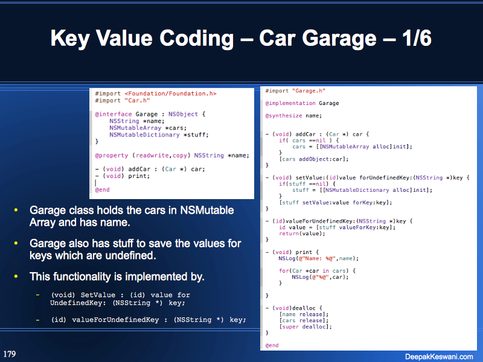Select the Garage interface code snippet image

tap(172, 142)
